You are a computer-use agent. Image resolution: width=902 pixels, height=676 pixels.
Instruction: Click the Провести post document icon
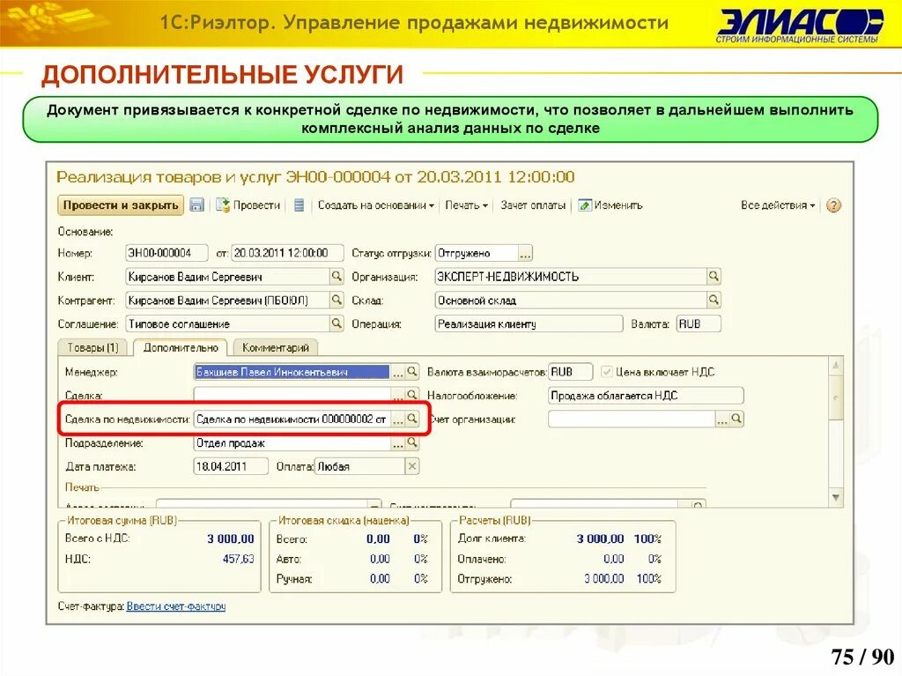(223, 205)
